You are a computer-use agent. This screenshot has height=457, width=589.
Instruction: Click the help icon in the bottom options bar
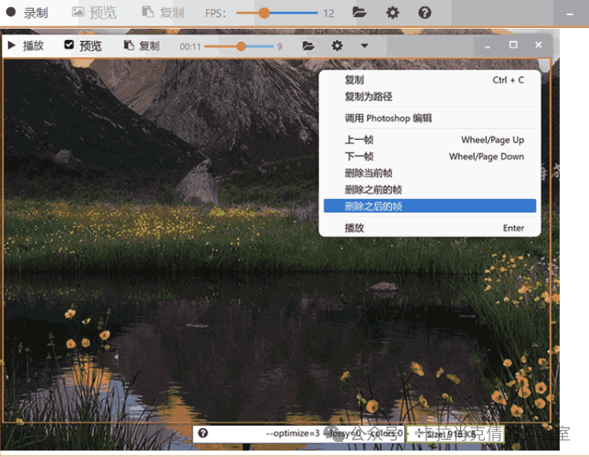(x=202, y=433)
